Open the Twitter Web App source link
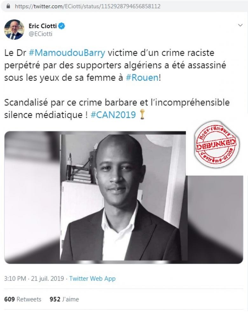 click(x=93, y=279)
